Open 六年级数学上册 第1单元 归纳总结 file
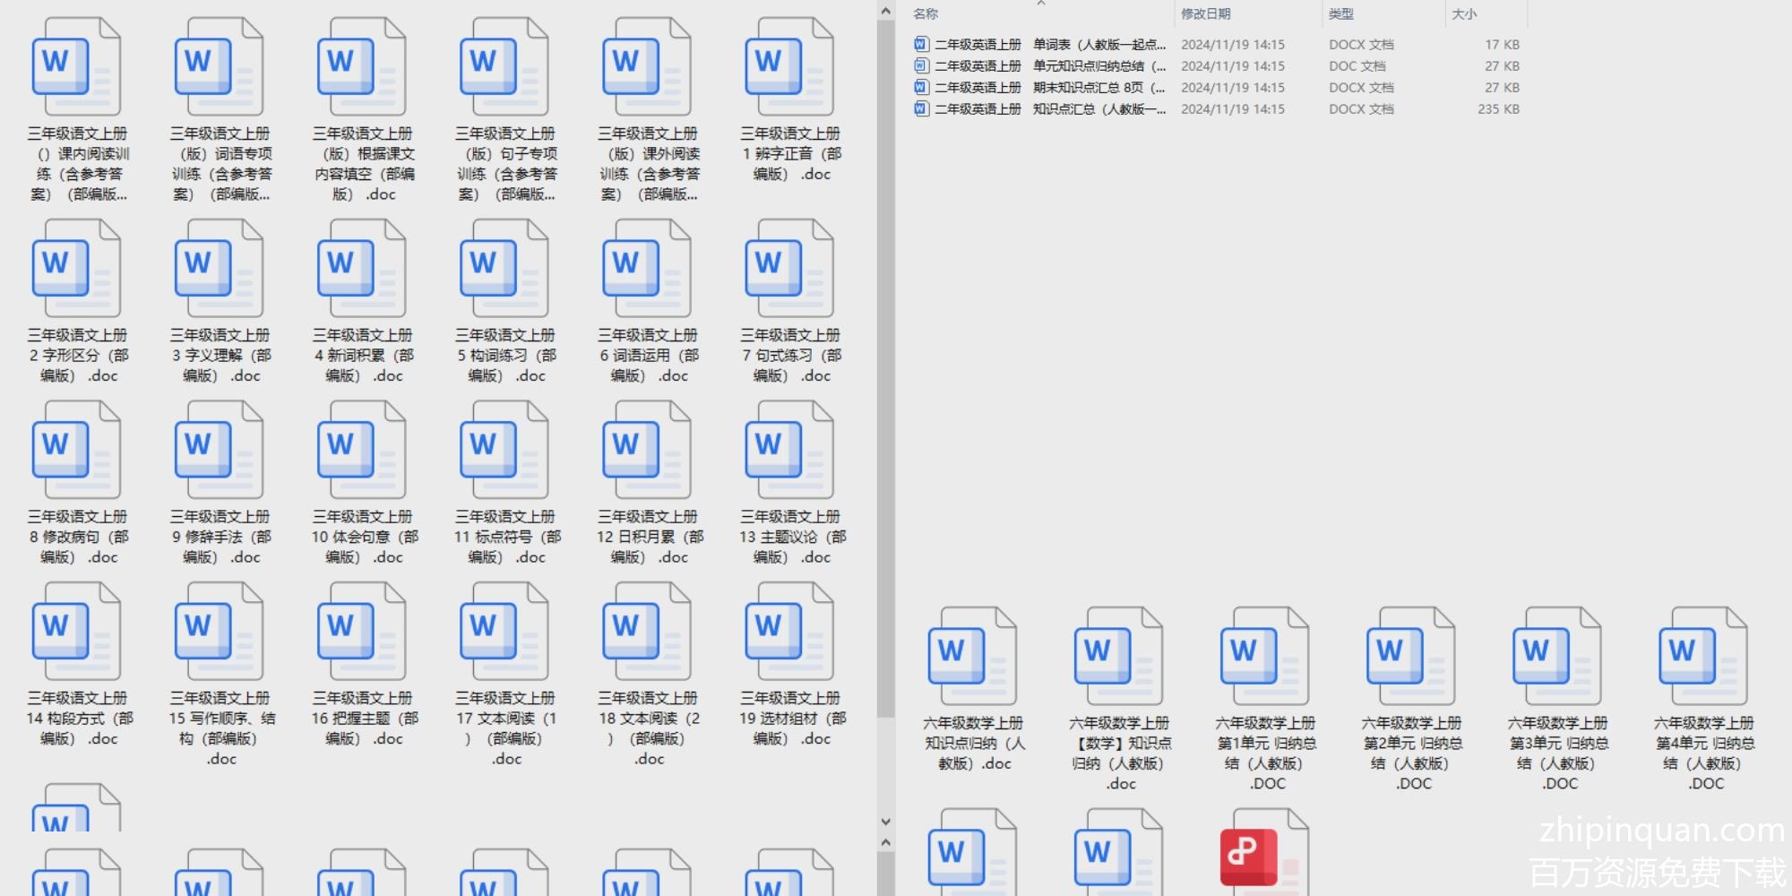The width and height of the screenshot is (1792, 896). tap(1265, 657)
